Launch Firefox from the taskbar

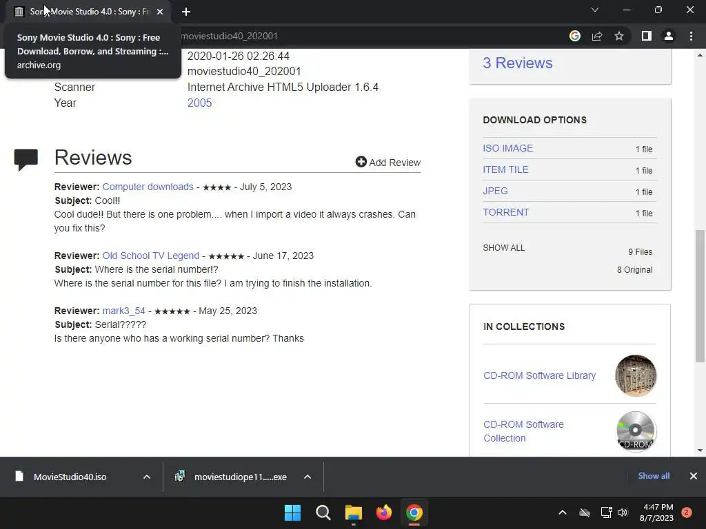click(x=383, y=512)
